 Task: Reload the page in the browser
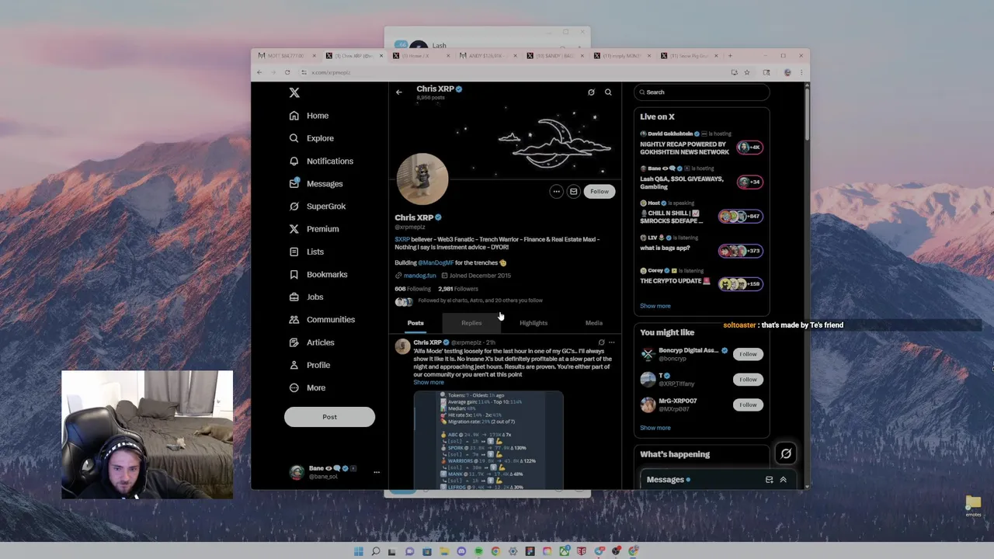(287, 72)
